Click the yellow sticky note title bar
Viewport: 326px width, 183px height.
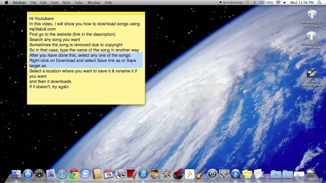click(x=86, y=13)
